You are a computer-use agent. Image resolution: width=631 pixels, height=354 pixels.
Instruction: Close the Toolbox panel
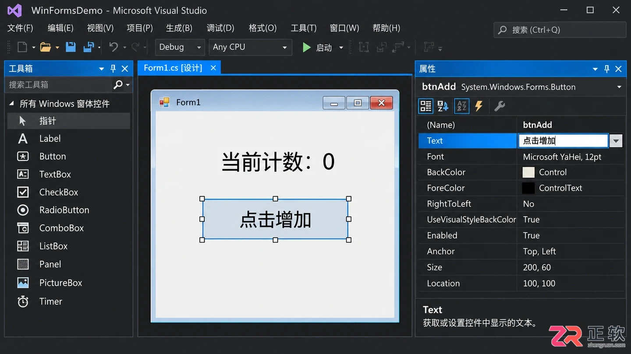pyautogui.click(x=125, y=69)
